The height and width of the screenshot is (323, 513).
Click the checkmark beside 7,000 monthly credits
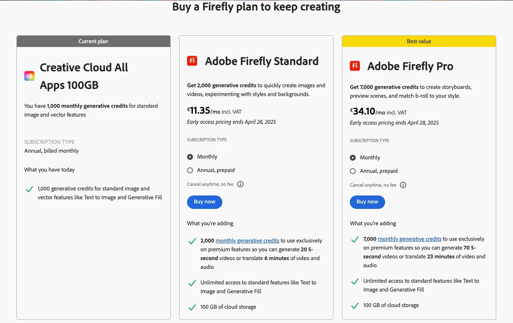pyautogui.click(x=355, y=240)
